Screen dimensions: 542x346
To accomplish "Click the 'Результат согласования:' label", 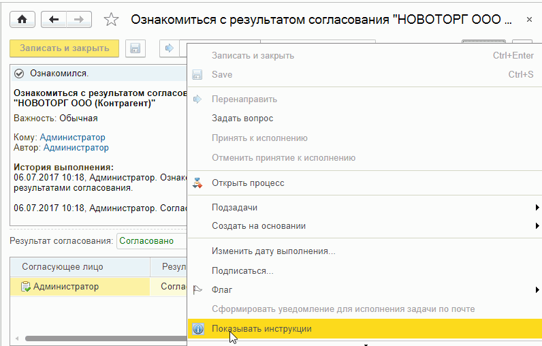I will [x=61, y=241].
